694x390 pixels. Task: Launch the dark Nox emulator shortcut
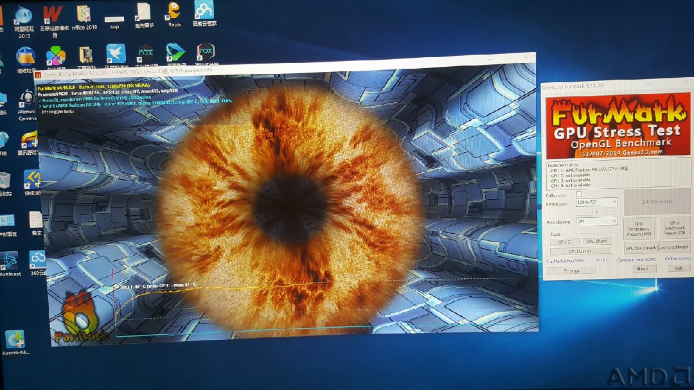click(146, 55)
